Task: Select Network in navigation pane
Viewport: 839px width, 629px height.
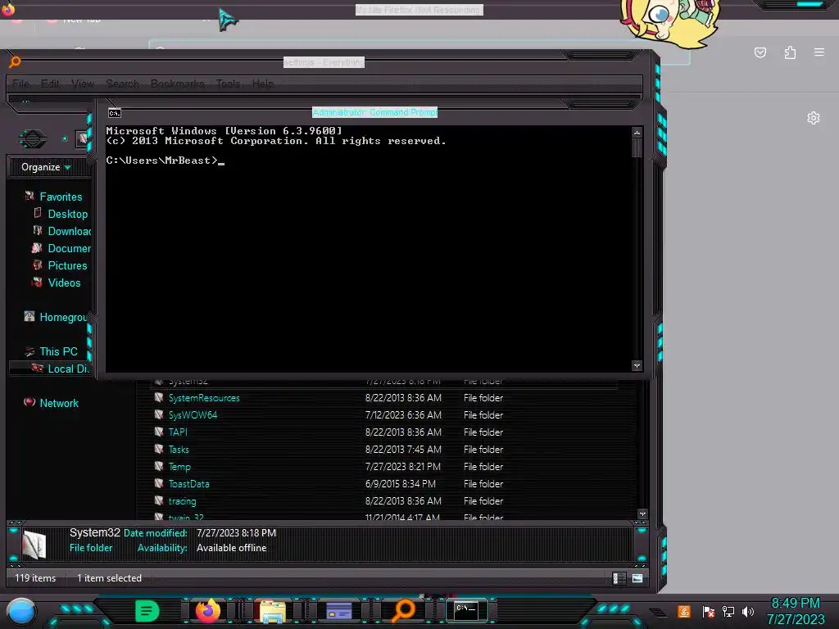Action: [x=59, y=403]
